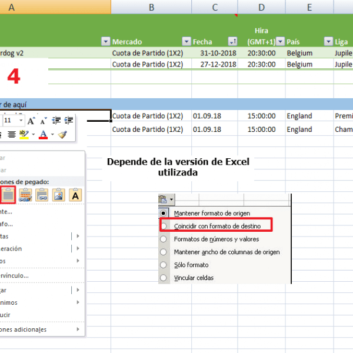
Task: Choose the paste text only A icon
Action: coord(75,195)
